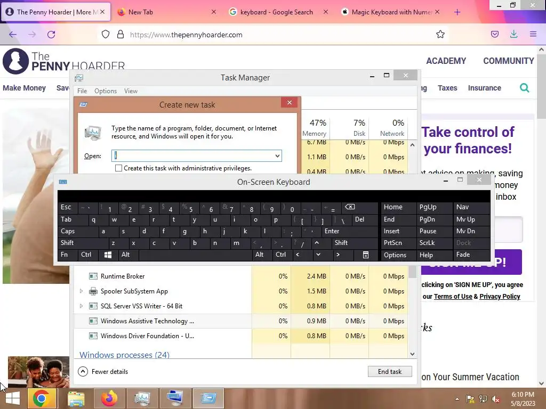The height and width of the screenshot is (409, 546).
Task: Check Create this task with administrative privileges
Action: coord(119,168)
